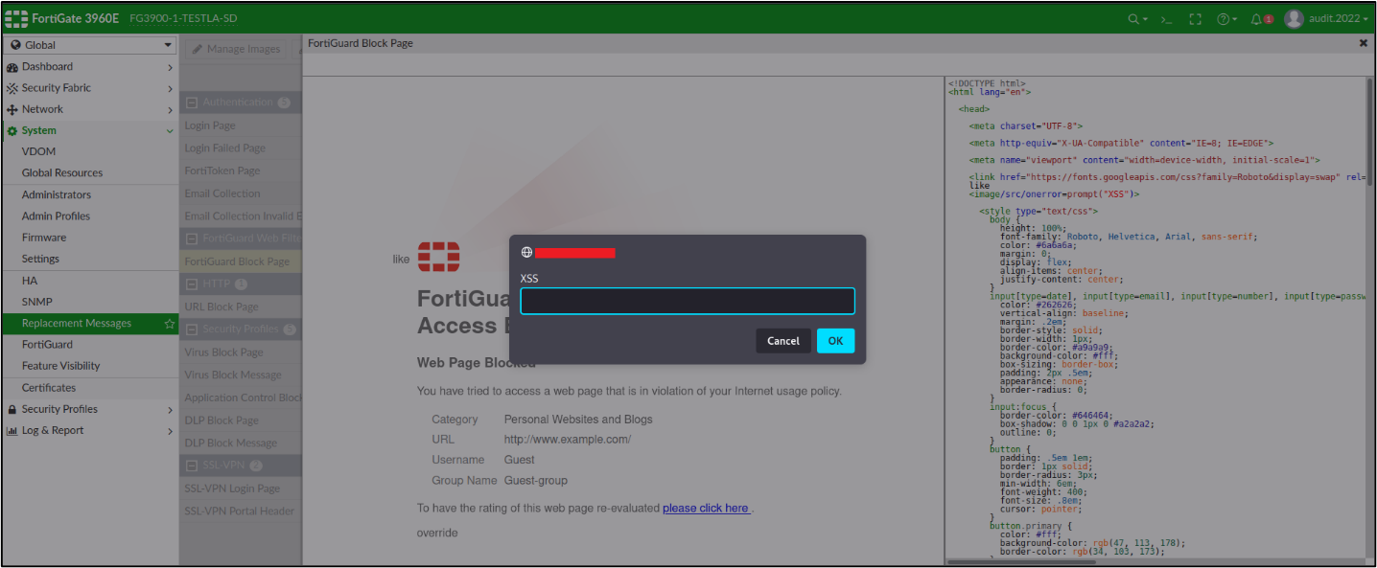The width and height of the screenshot is (1377, 568).
Task: Click the Network arrows icon
Action: 12,109
